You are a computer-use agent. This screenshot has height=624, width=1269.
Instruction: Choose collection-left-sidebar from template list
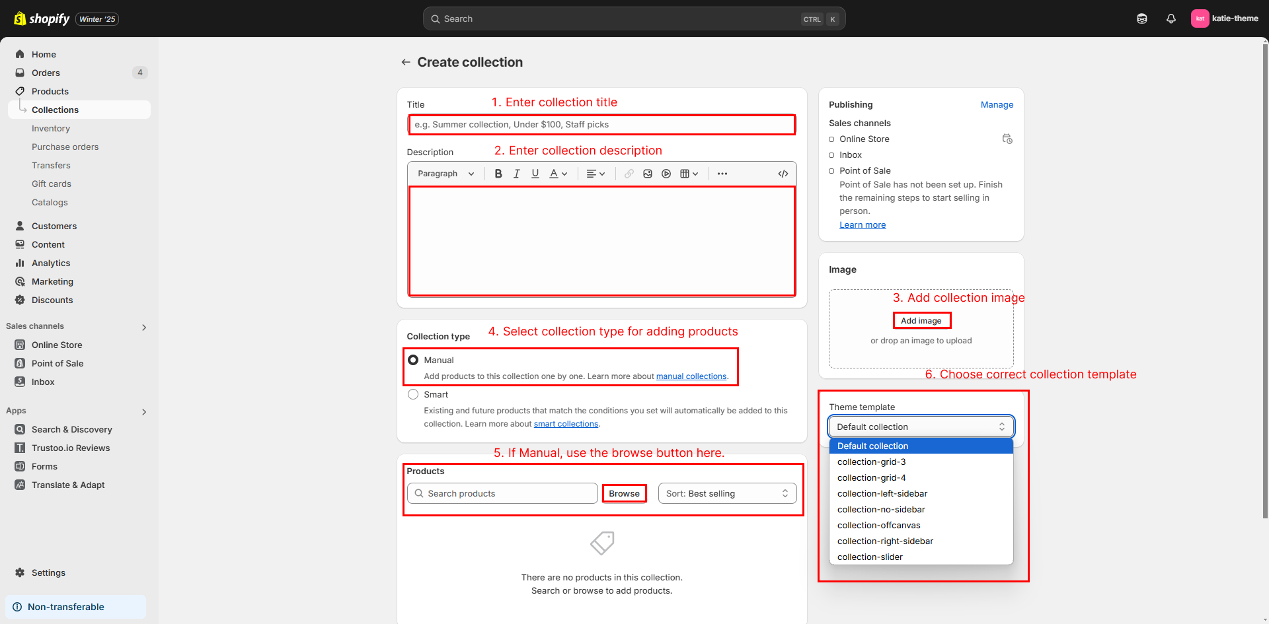pos(882,493)
